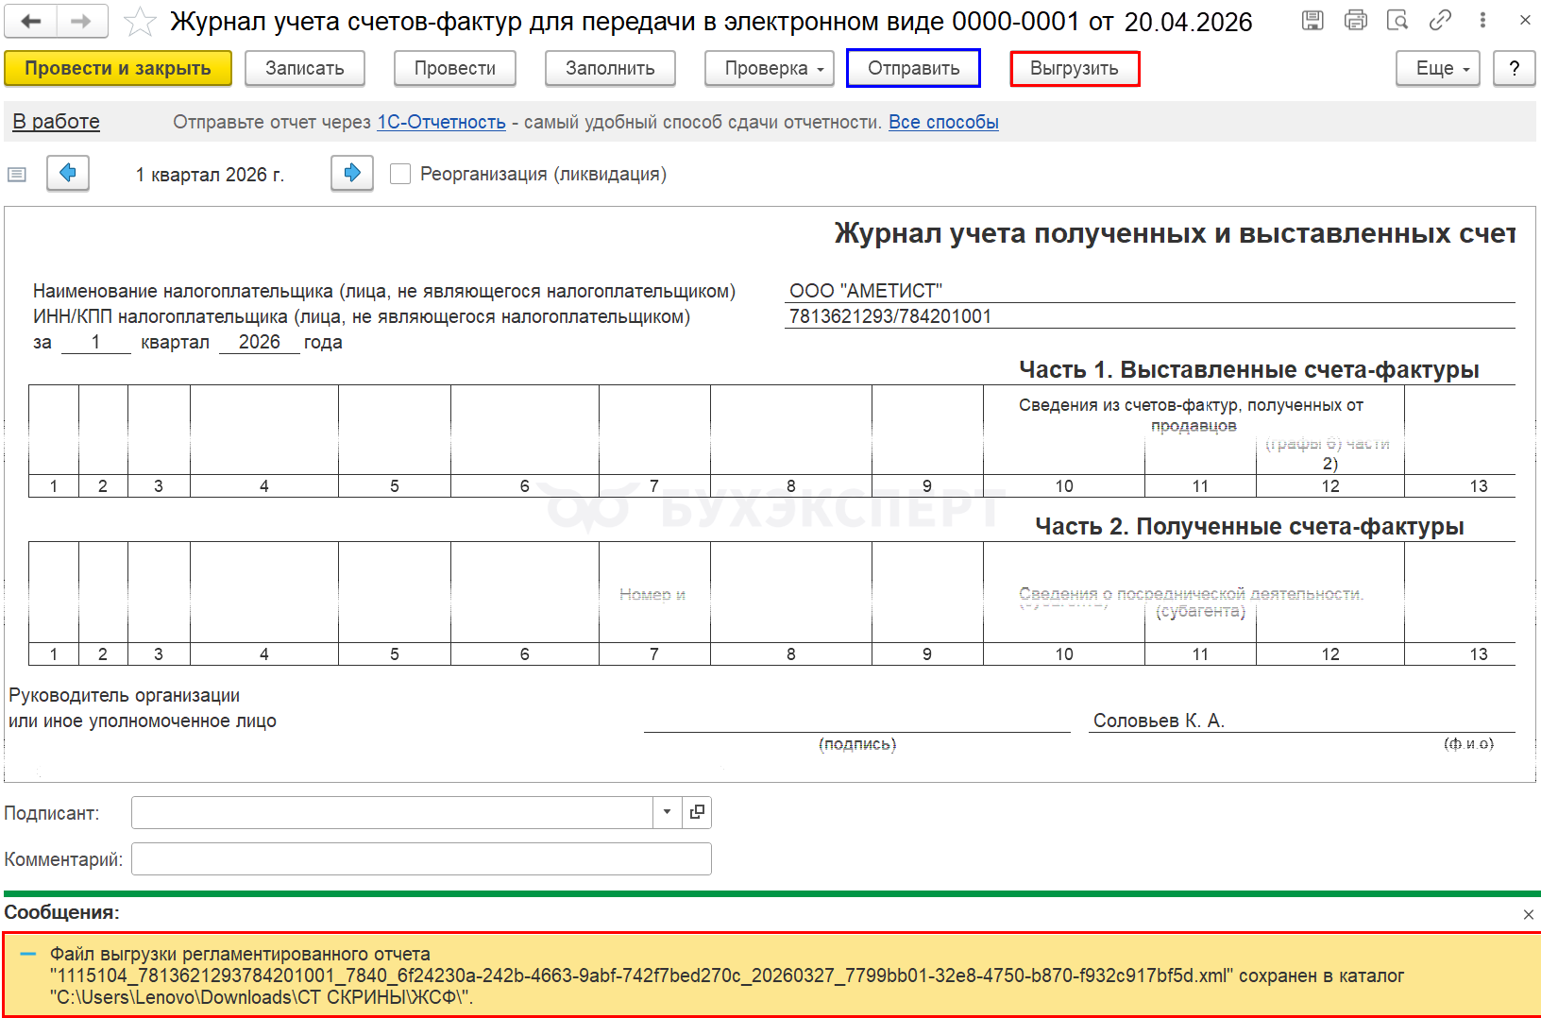
Task: Click the back navigation arrow icon
Action: click(x=31, y=21)
